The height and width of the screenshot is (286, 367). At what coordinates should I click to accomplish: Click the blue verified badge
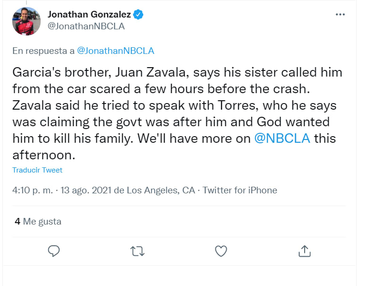[138, 15]
